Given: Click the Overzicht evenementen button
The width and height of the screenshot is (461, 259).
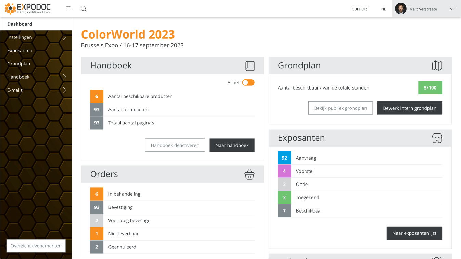Looking at the screenshot, I should [36, 245].
